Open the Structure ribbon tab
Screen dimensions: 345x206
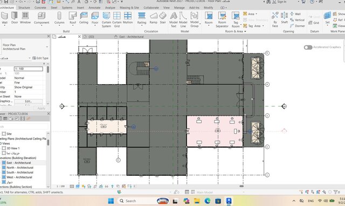(x=24, y=8)
